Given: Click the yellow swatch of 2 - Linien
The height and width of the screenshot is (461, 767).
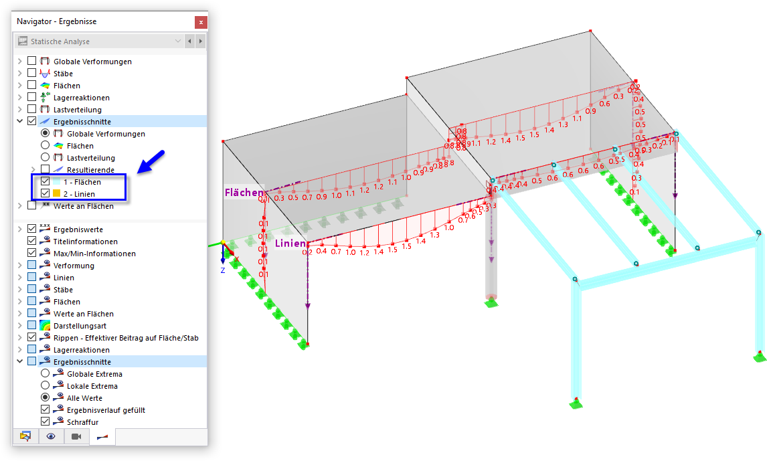Looking at the screenshot, I should [56, 193].
